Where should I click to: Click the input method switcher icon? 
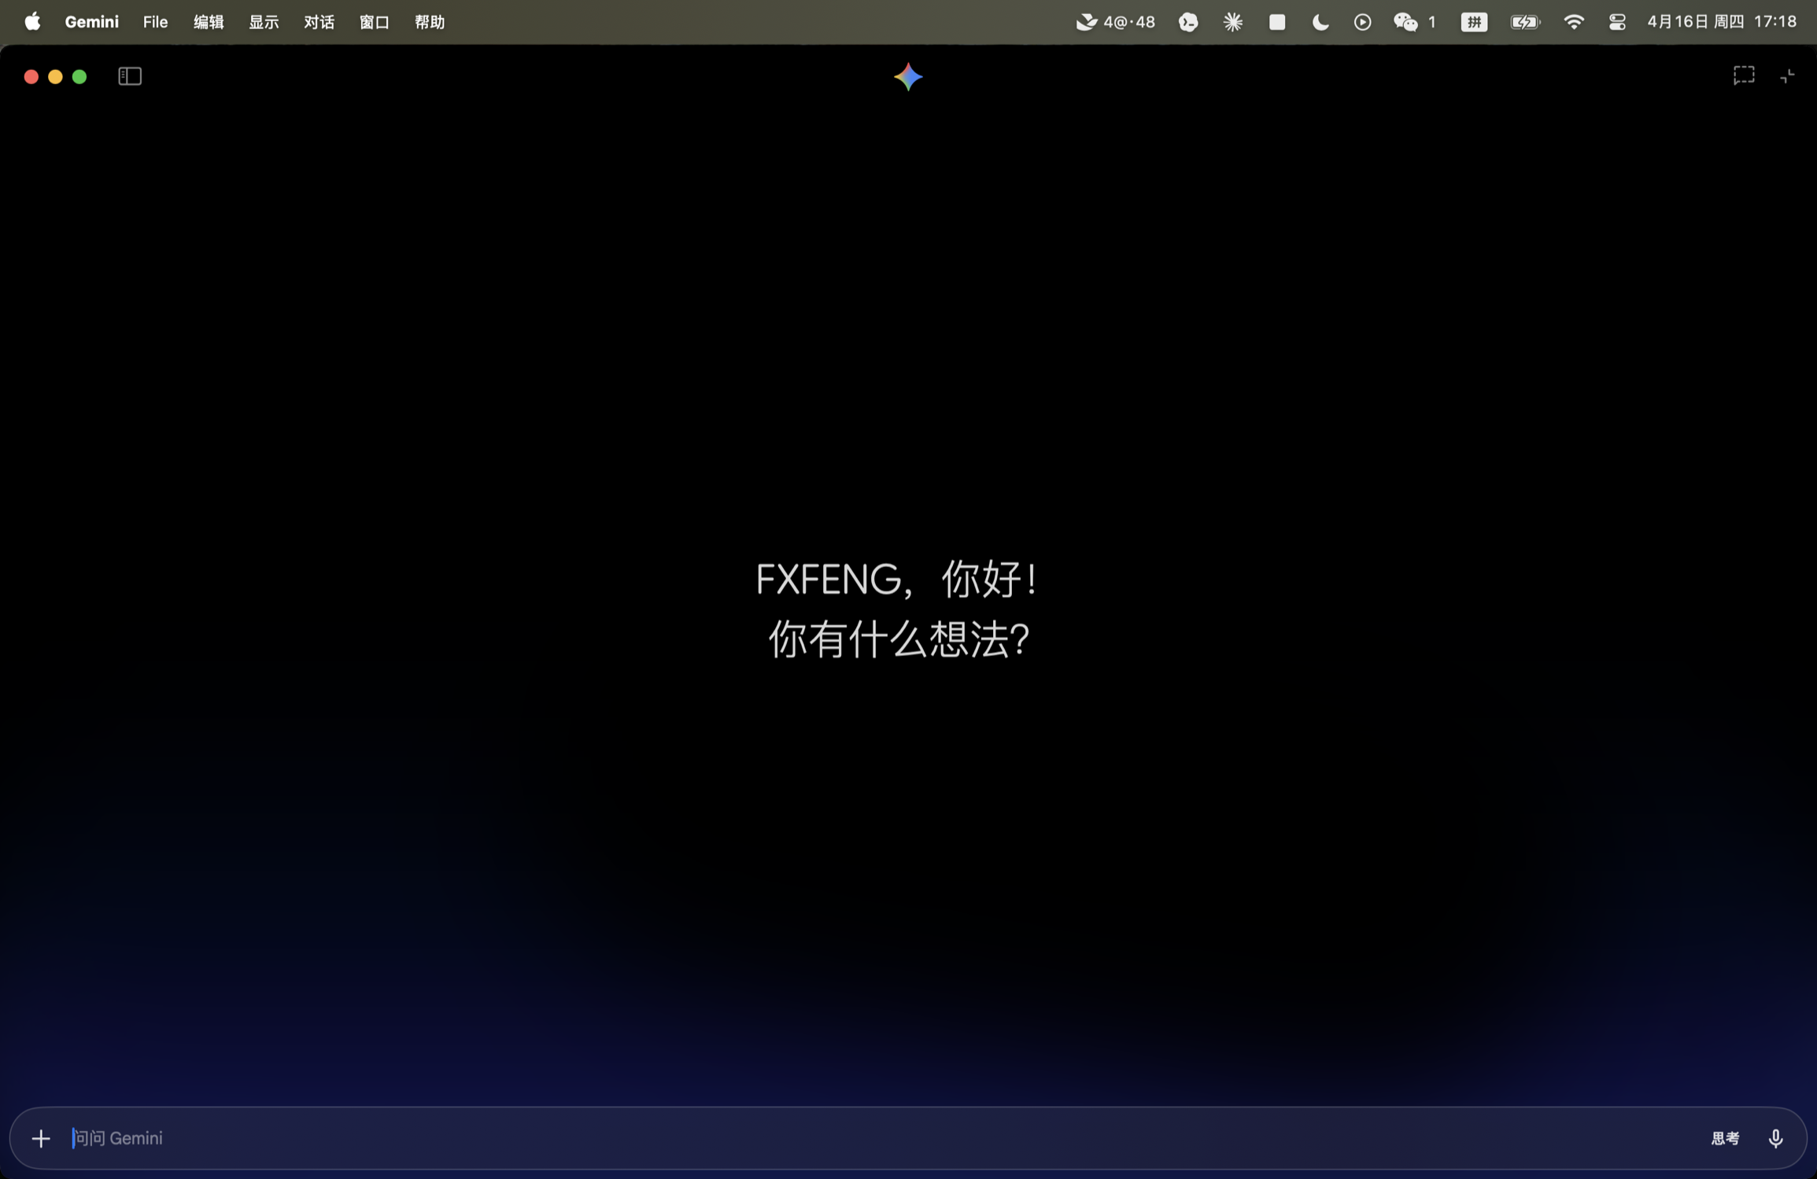[1474, 22]
